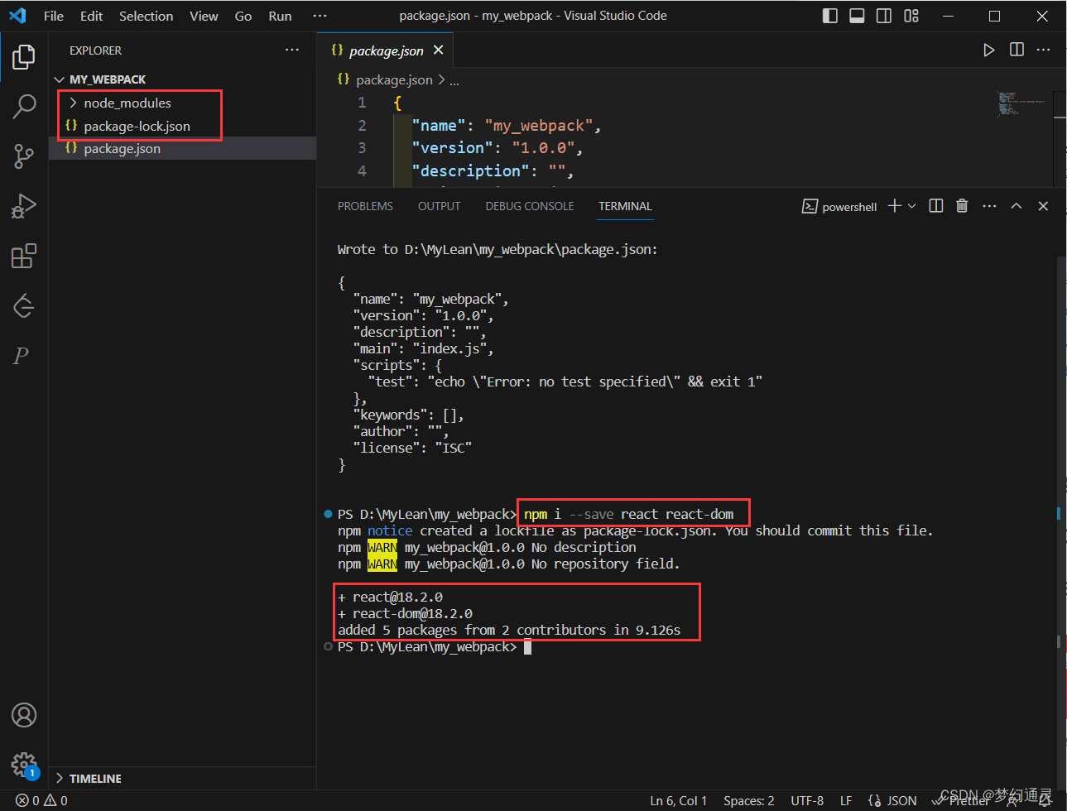Select the TERMINAL panel tab

tap(625, 206)
